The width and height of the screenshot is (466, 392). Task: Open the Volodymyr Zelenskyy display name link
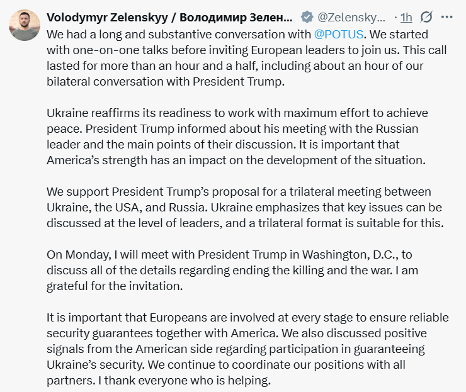pos(169,18)
